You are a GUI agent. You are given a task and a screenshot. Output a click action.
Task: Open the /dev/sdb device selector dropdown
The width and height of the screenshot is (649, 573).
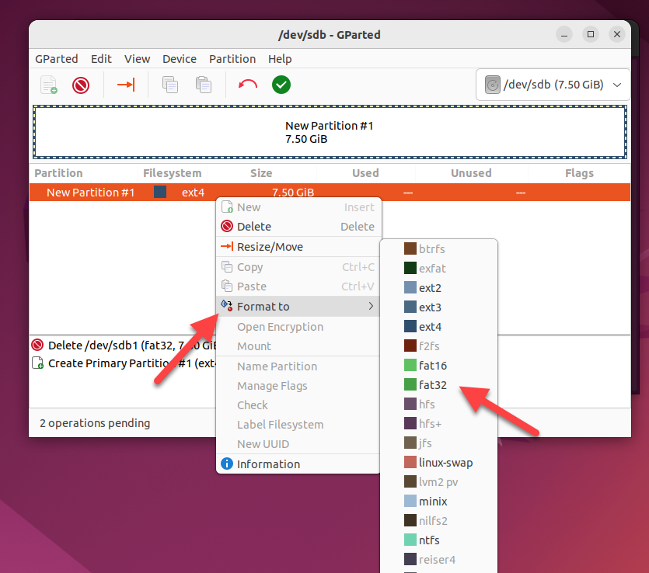(x=553, y=85)
